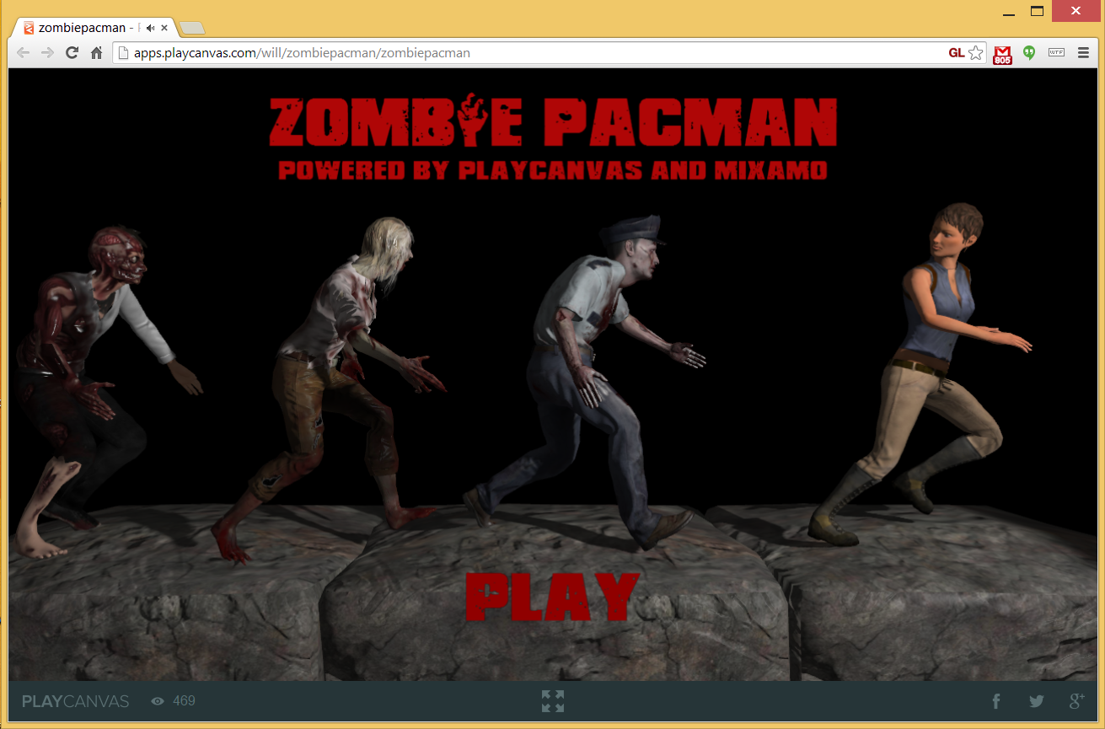Viewport: 1105px width, 729px height.
Task: Open the browser home page
Action: point(97,52)
